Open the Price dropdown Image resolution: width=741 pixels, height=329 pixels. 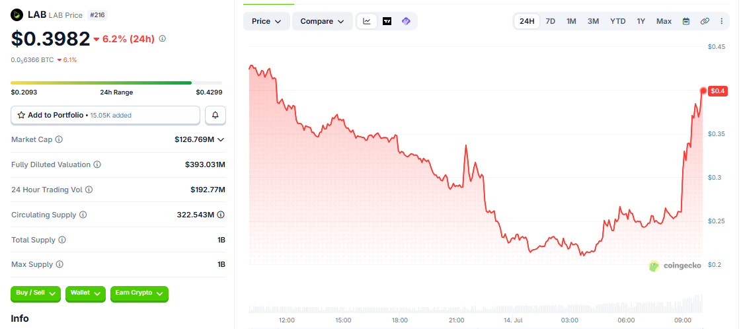266,21
